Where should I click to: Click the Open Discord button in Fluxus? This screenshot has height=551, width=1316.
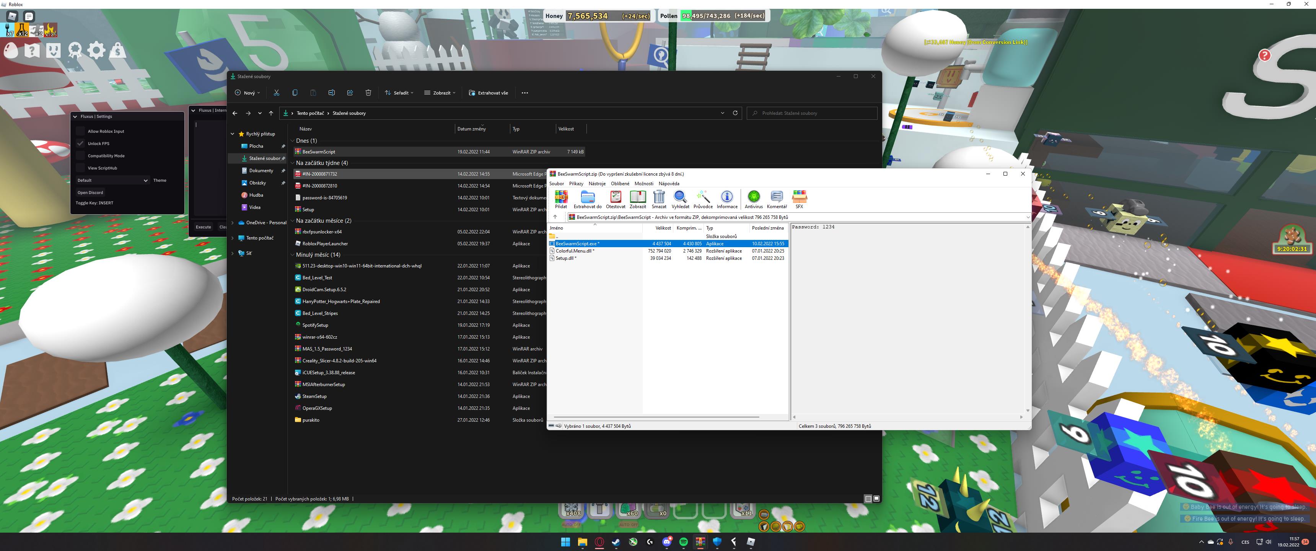90,193
